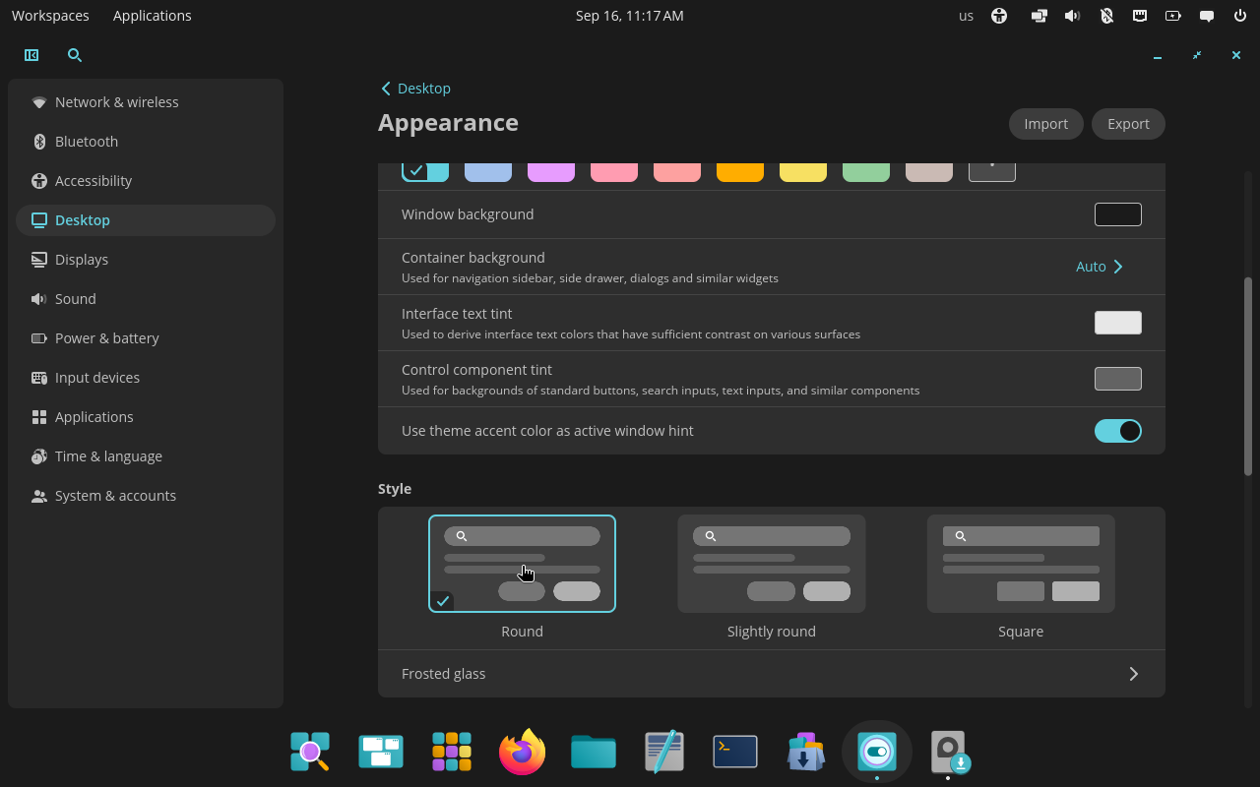Select the Slightly round style option
1260x787 pixels.
coord(772,564)
